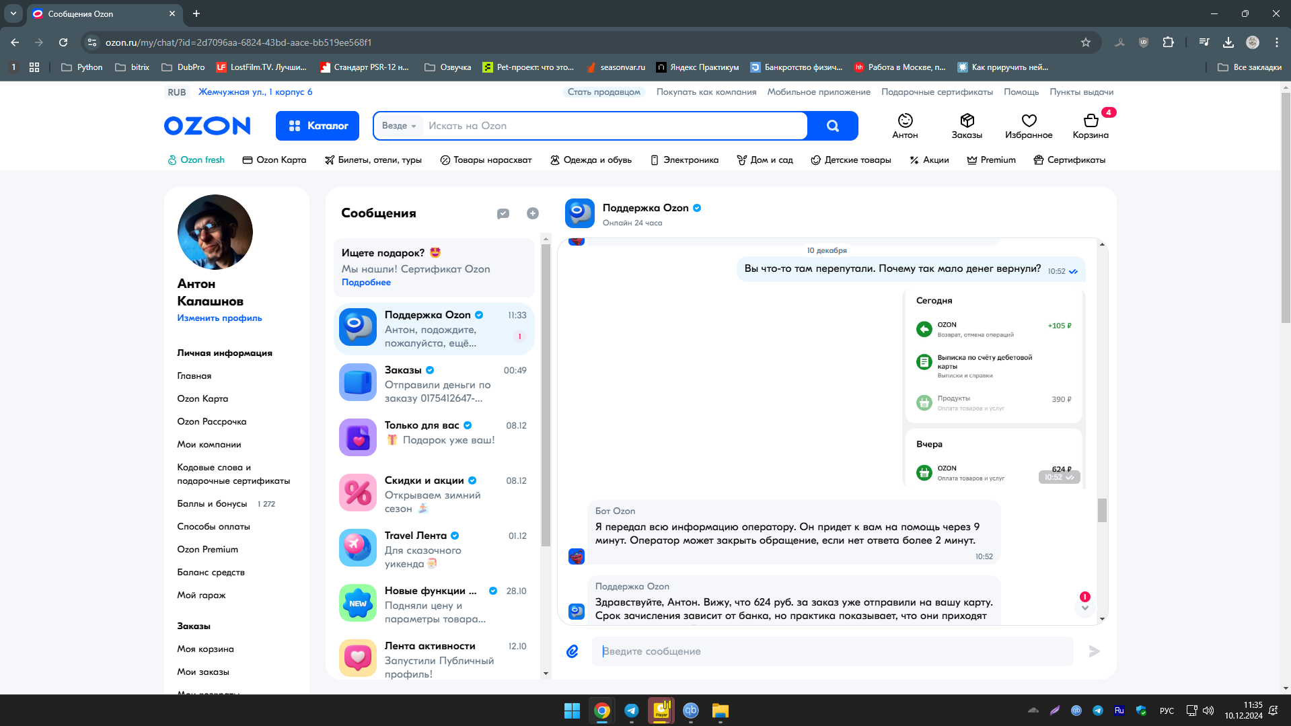Image resolution: width=1291 pixels, height=726 pixels.
Task: Open the Антон profile icon
Action: (x=905, y=126)
